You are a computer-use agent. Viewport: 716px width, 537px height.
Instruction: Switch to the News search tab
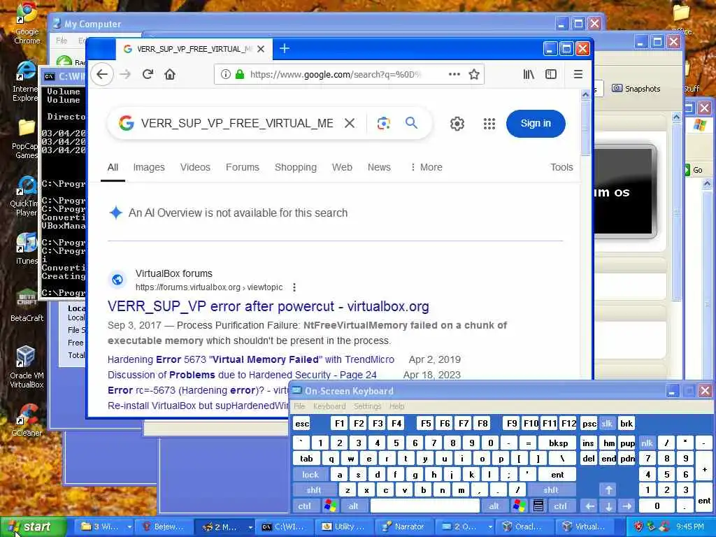pyautogui.click(x=379, y=168)
